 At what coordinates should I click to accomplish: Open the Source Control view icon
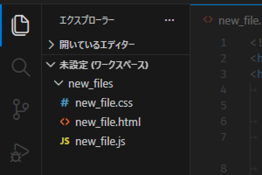[x=21, y=108]
